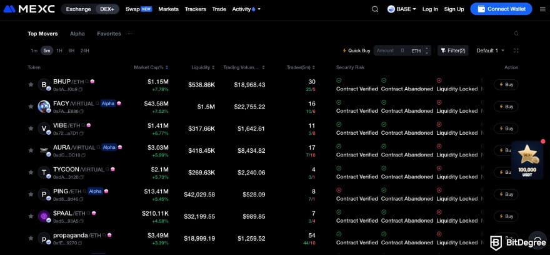Open the hamburger menu icon
The width and height of the screenshot is (550, 255).
(x=542, y=9)
